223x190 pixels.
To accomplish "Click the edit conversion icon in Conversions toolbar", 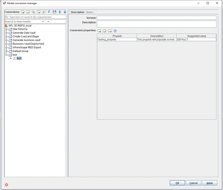I will click(28, 12).
